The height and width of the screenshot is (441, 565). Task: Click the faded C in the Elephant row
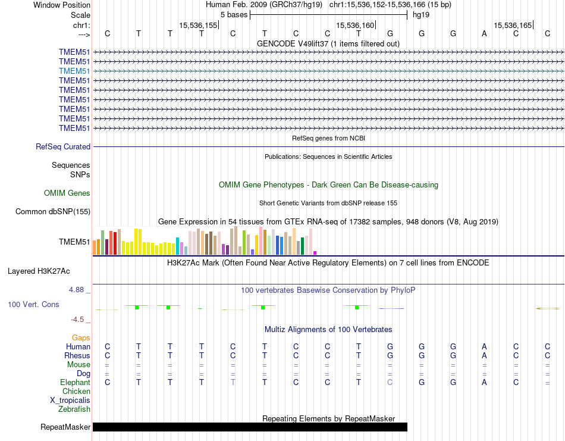click(x=390, y=382)
